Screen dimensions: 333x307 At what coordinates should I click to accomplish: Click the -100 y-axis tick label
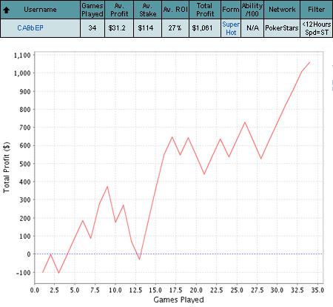point(24,272)
